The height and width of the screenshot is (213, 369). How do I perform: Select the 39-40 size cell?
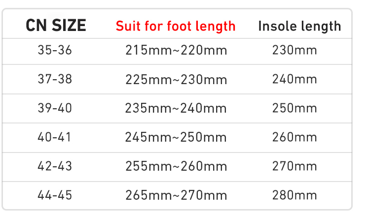(x=55, y=108)
